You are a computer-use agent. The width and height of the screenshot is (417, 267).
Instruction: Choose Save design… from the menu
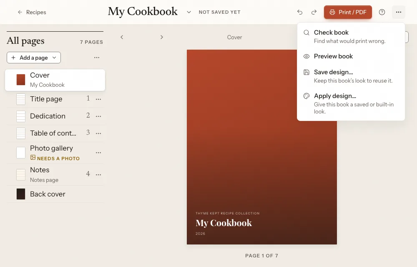[x=351, y=76]
